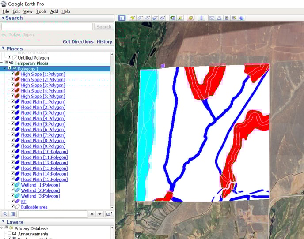Toggle the Wetland [2:Polygon] checkbox
Image resolution: width=304 pixels, height=239 pixels.
click(x=13, y=190)
